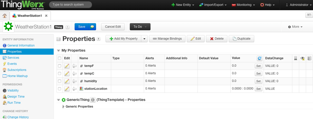Collapse the GenericThing ThingTemplate properties section

click(59, 100)
